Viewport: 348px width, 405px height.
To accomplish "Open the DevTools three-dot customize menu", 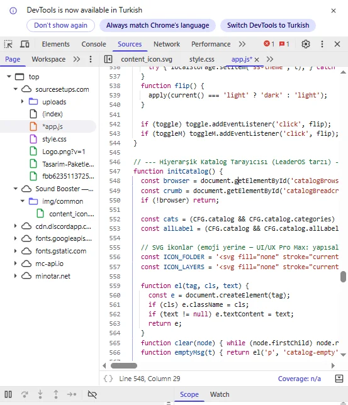I will tap(322, 44).
